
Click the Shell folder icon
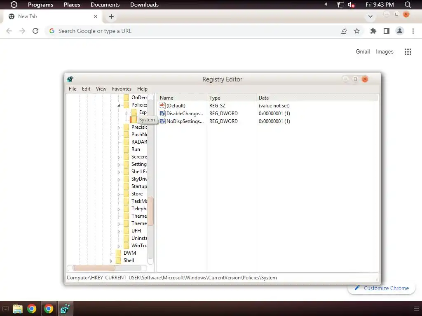tap(118, 260)
